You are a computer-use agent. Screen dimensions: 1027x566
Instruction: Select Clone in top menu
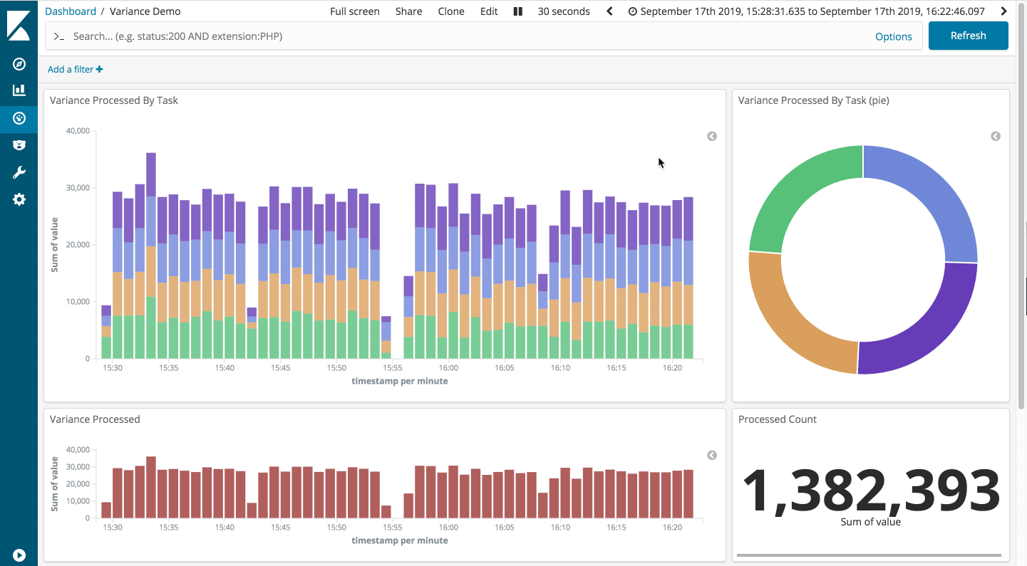(451, 11)
